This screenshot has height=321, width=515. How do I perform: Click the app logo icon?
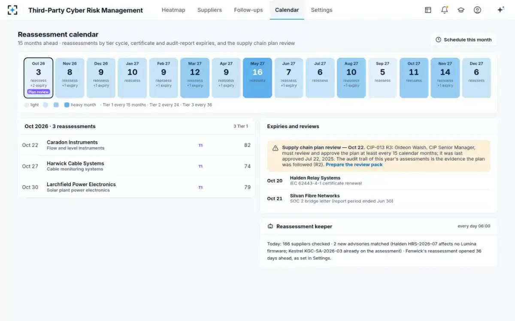tap(13, 10)
